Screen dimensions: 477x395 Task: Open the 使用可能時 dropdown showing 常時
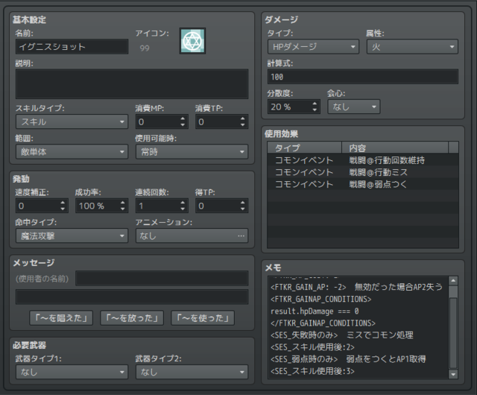192,151
